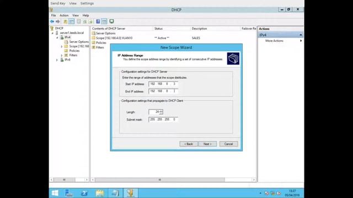Select server1.leeds.local in tree

(x=72, y=33)
